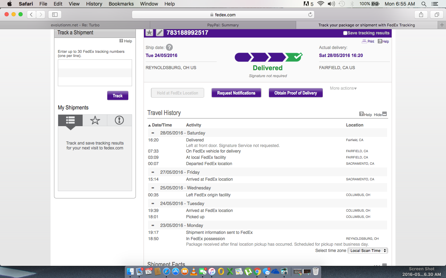Click the Request Notifications button
This screenshot has width=446, height=278.
click(x=236, y=93)
